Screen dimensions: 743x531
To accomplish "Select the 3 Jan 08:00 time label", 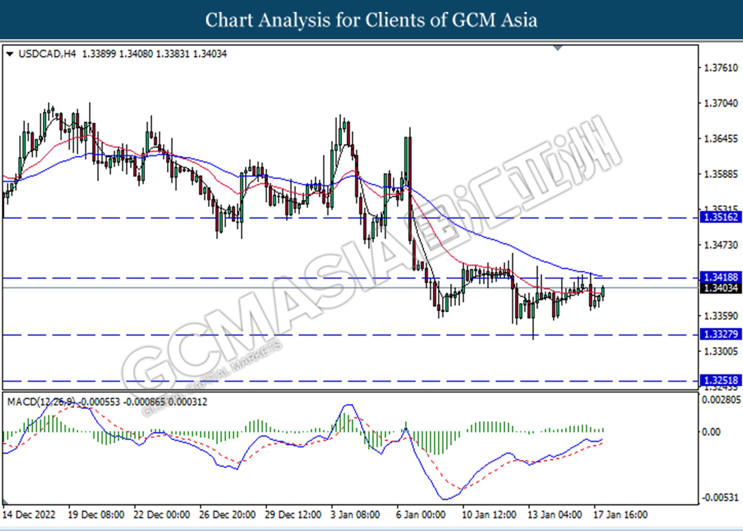I will tap(355, 515).
